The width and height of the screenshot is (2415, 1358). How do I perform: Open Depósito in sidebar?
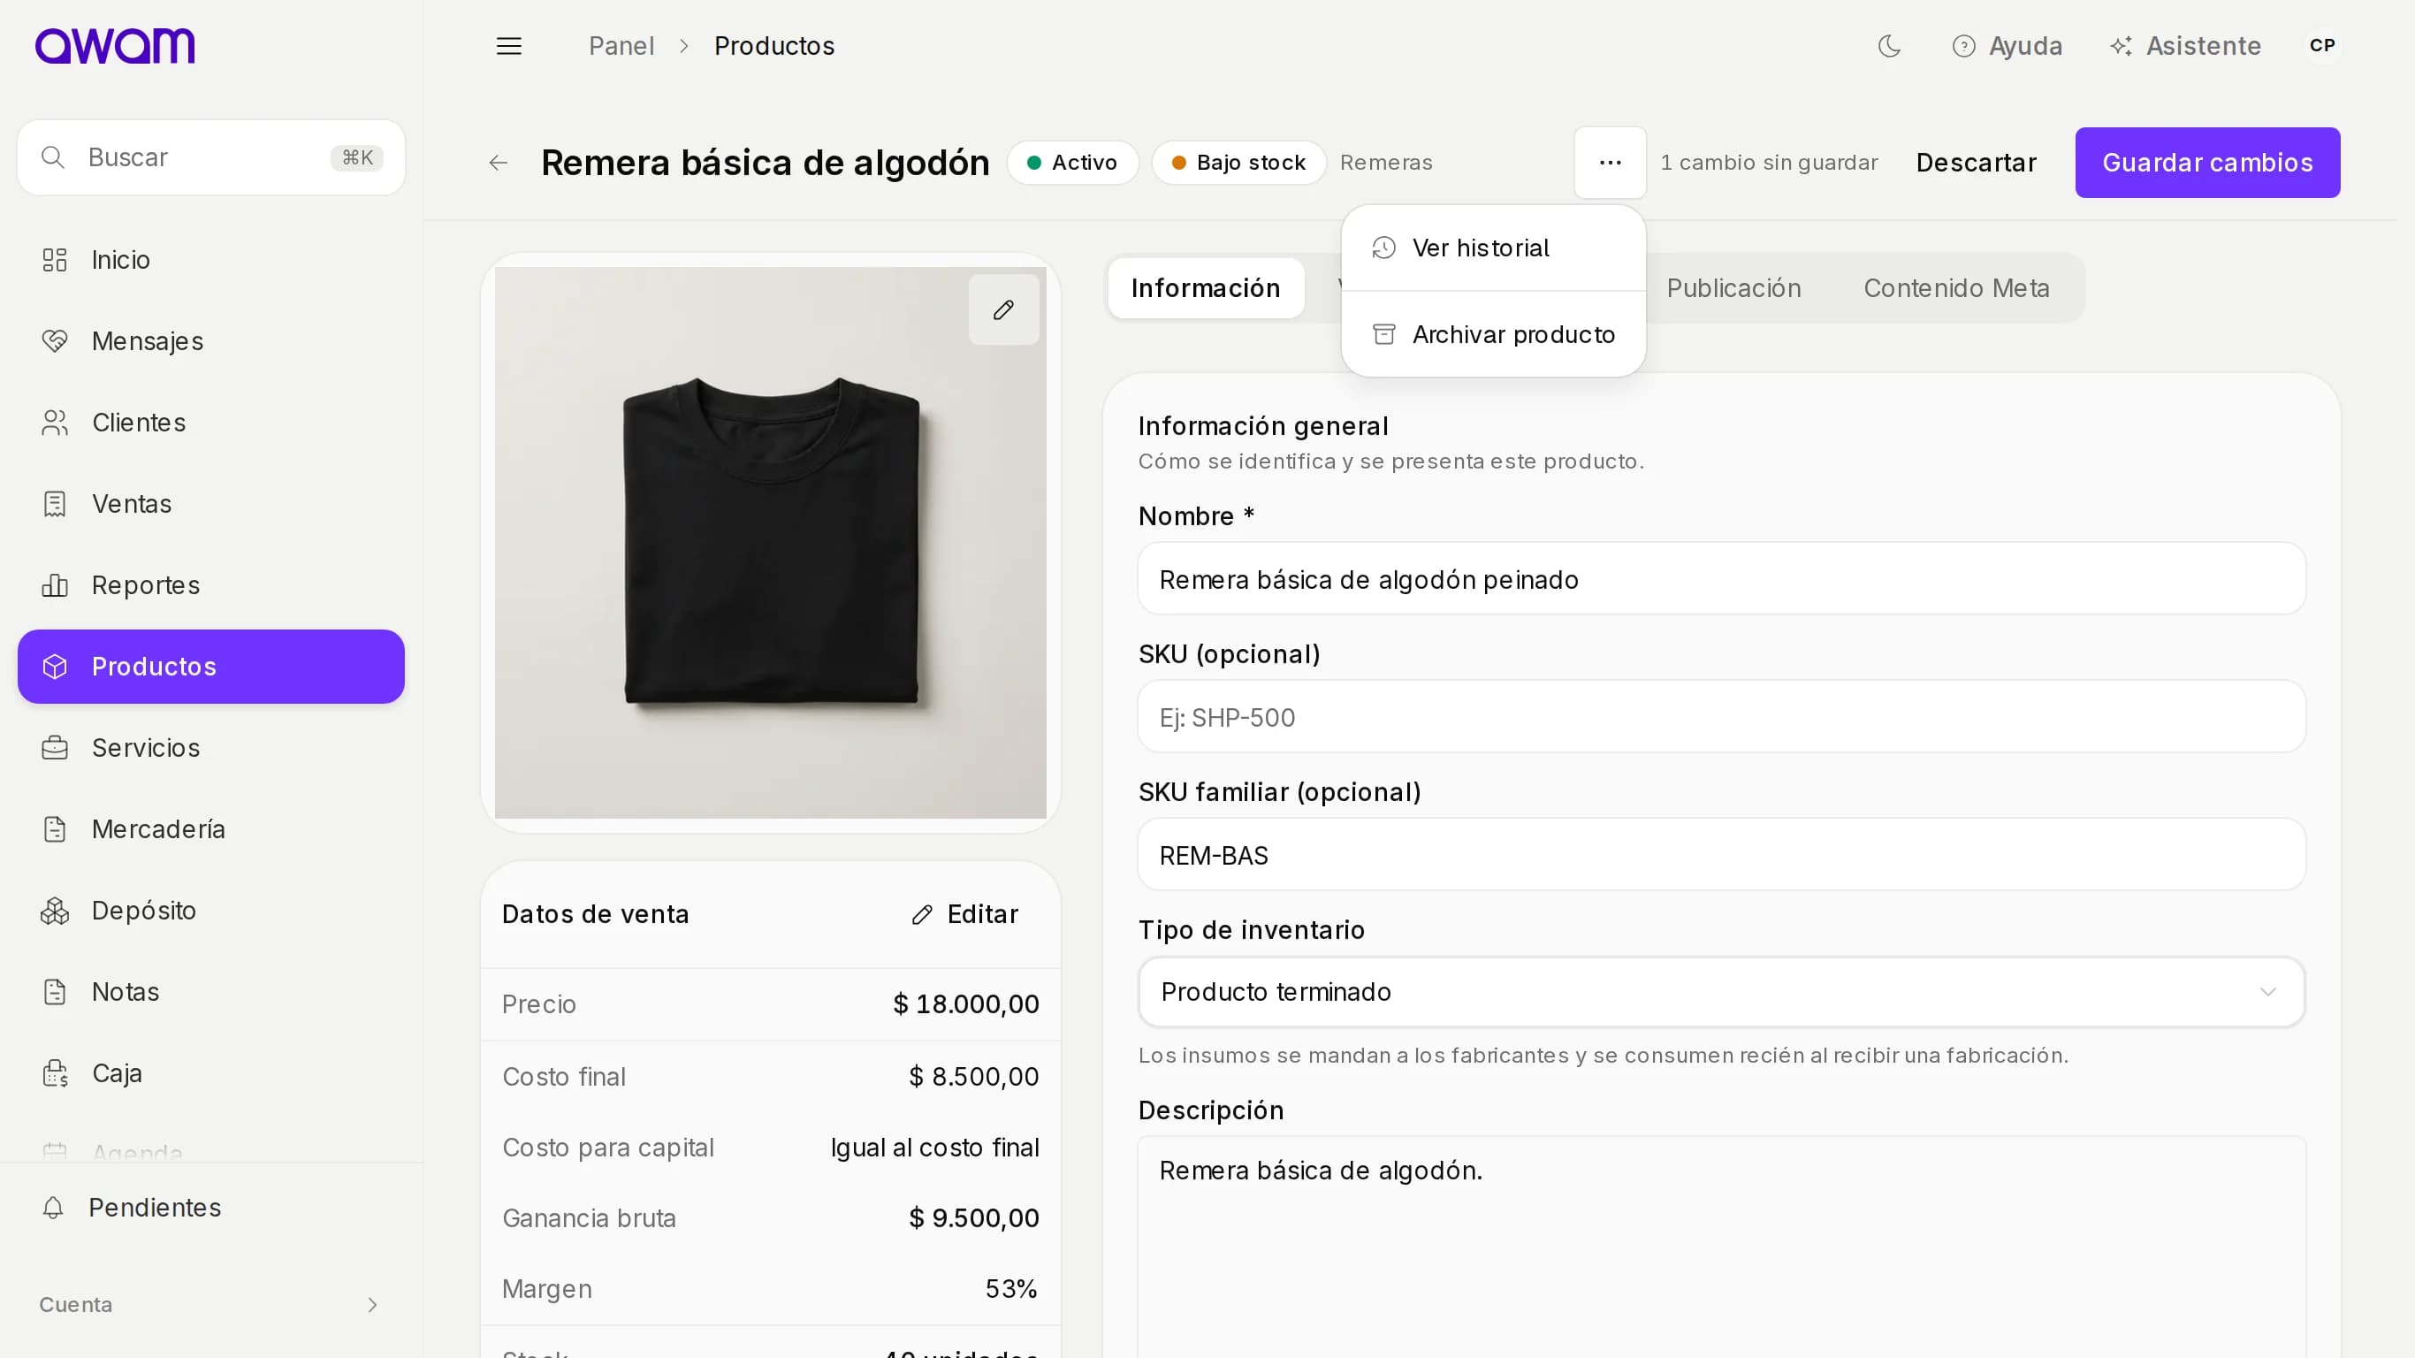pos(211,911)
